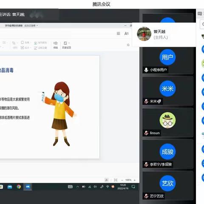Click the orange app icon in system tray
The height and width of the screenshot is (204, 204).
point(113,187)
